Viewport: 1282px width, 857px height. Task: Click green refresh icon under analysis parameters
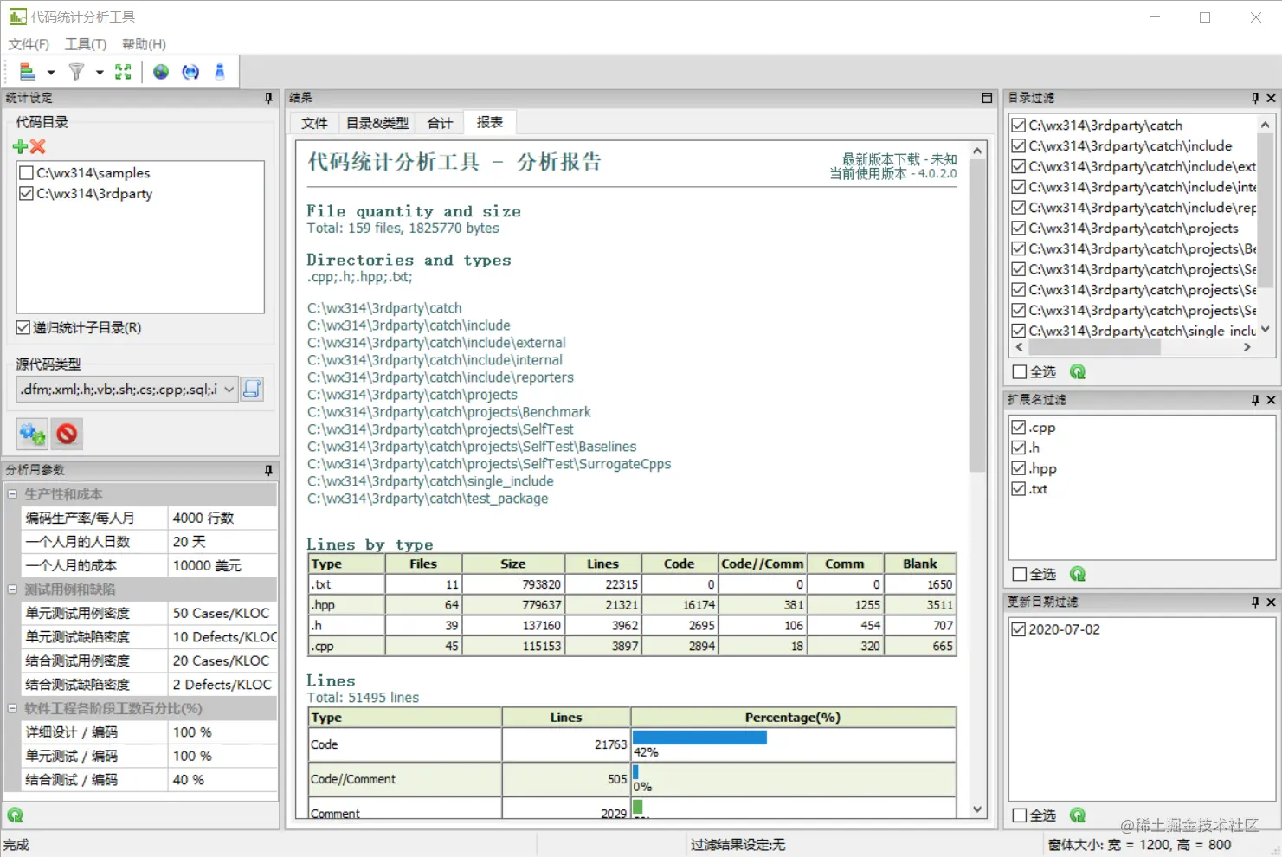pos(15,815)
